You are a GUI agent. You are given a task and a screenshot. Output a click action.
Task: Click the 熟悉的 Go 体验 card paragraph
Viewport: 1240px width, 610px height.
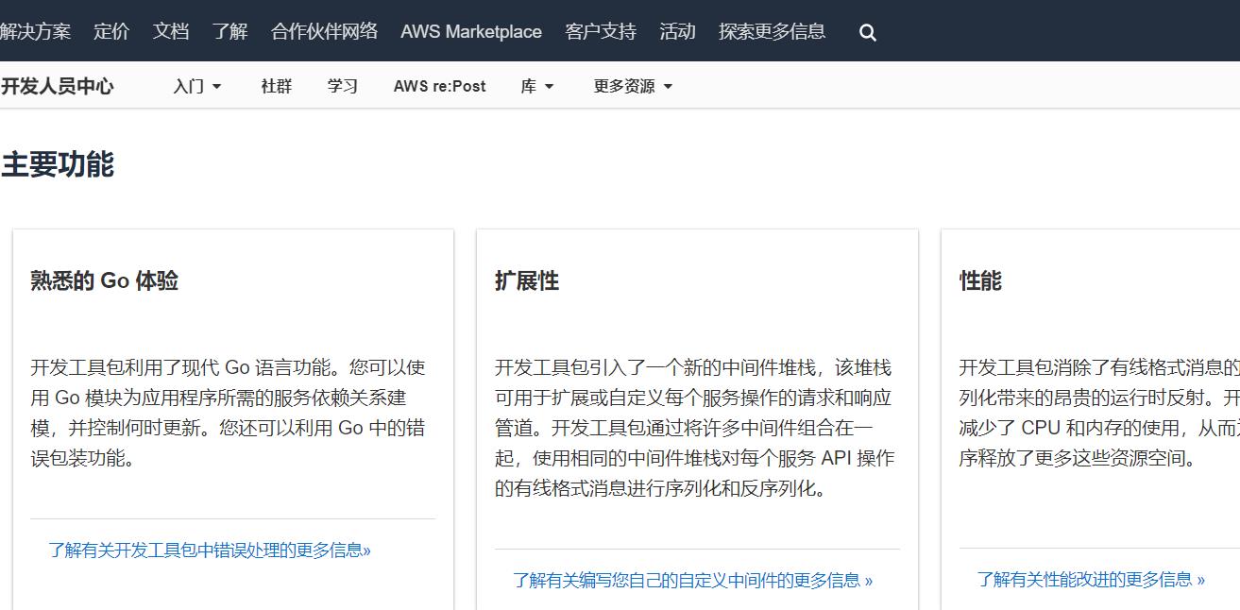(x=229, y=413)
